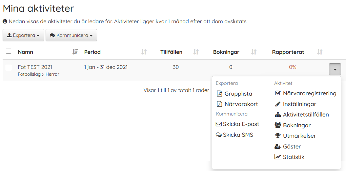
Task: Open Gäster from the activity menu
Action: point(292,147)
